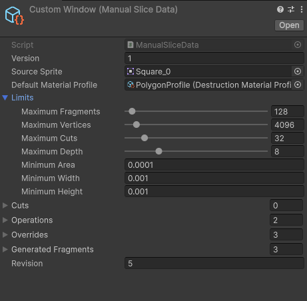Expand the Overrides list arrow
Viewport: 307px width, 301px height.
tap(5, 234)
